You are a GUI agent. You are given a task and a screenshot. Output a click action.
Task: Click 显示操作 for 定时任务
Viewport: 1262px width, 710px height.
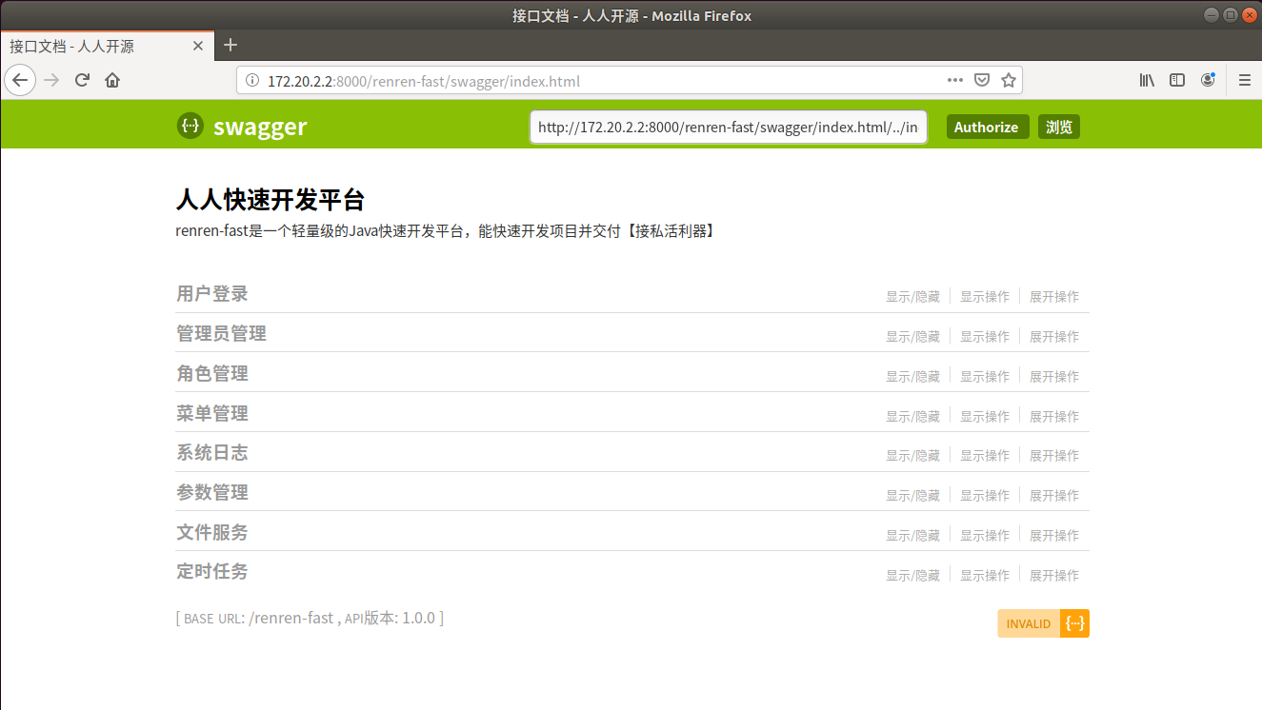pos(985,576)
